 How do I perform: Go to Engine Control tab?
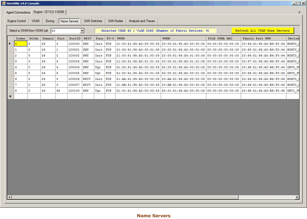pos(17,21)
